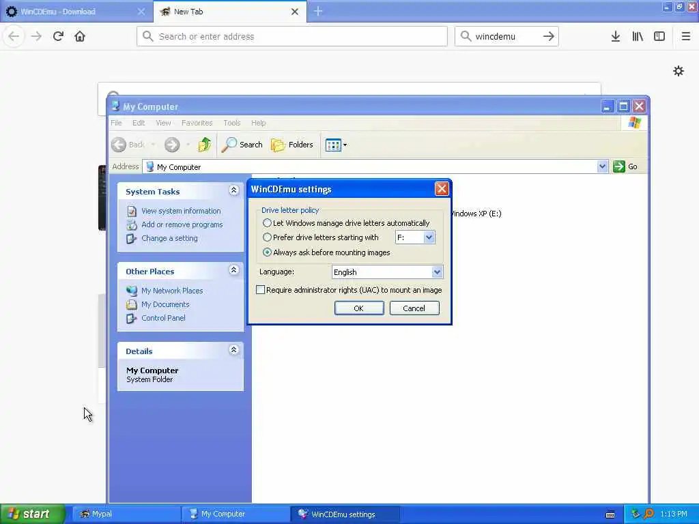Open Help menu in My Computer
Screen dimensions: 699x524
point(258,123)
